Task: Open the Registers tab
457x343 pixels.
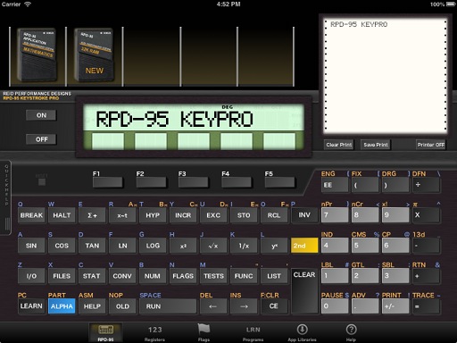Action: [154, 333]
